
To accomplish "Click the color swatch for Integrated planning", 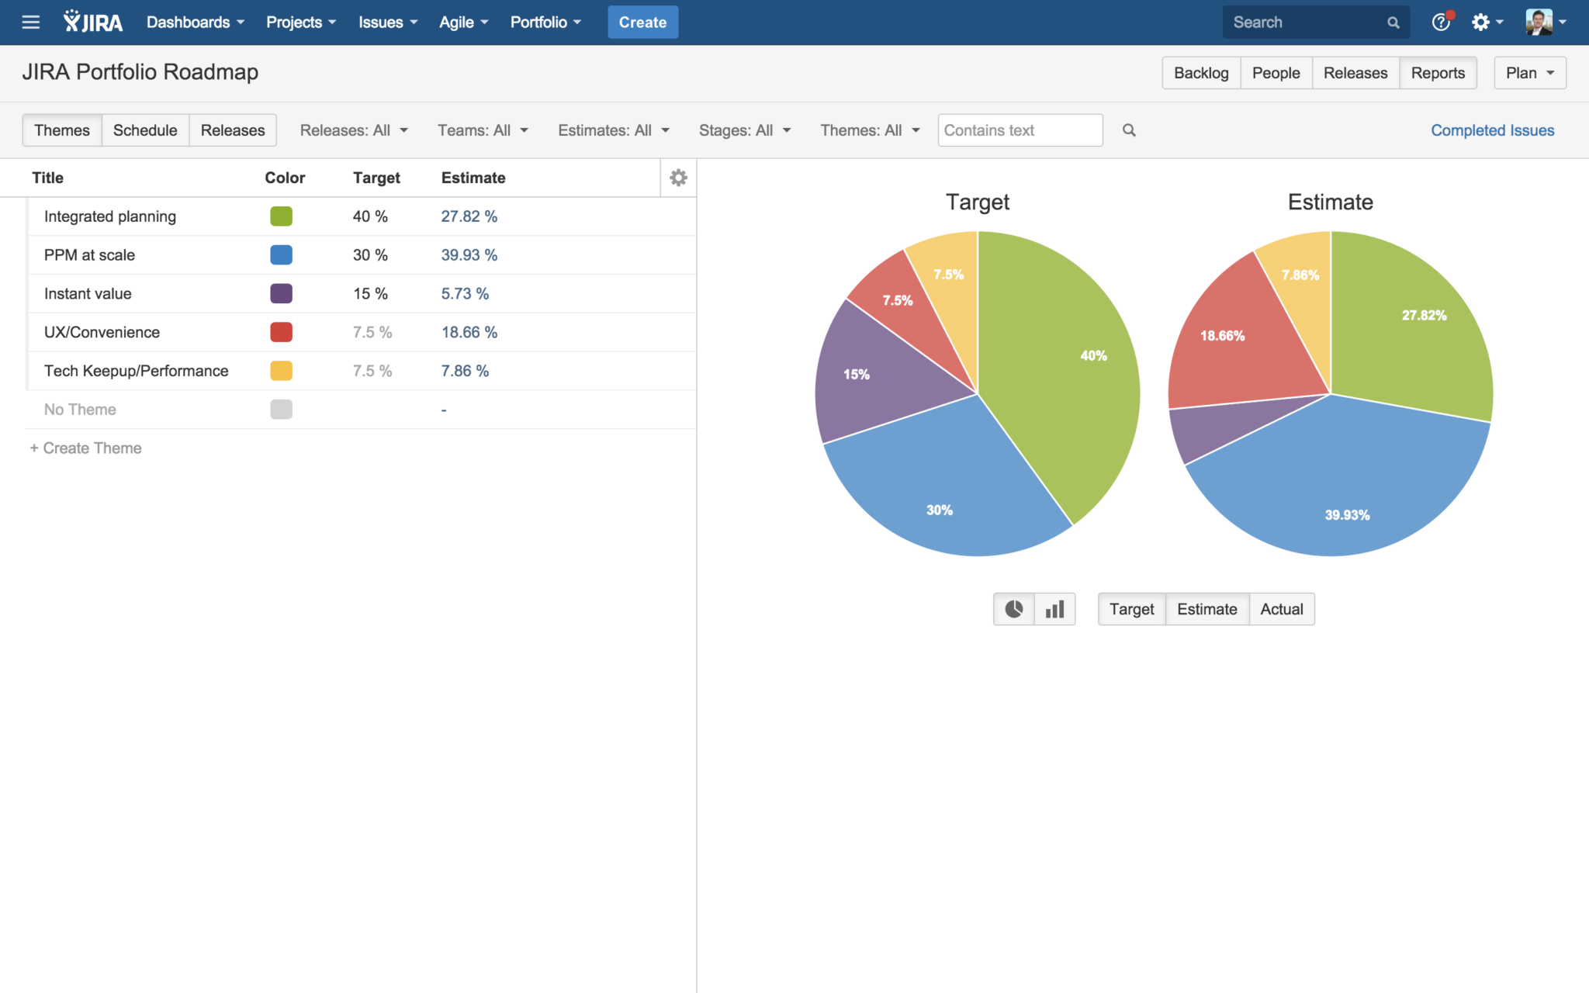I will point(281,216).
